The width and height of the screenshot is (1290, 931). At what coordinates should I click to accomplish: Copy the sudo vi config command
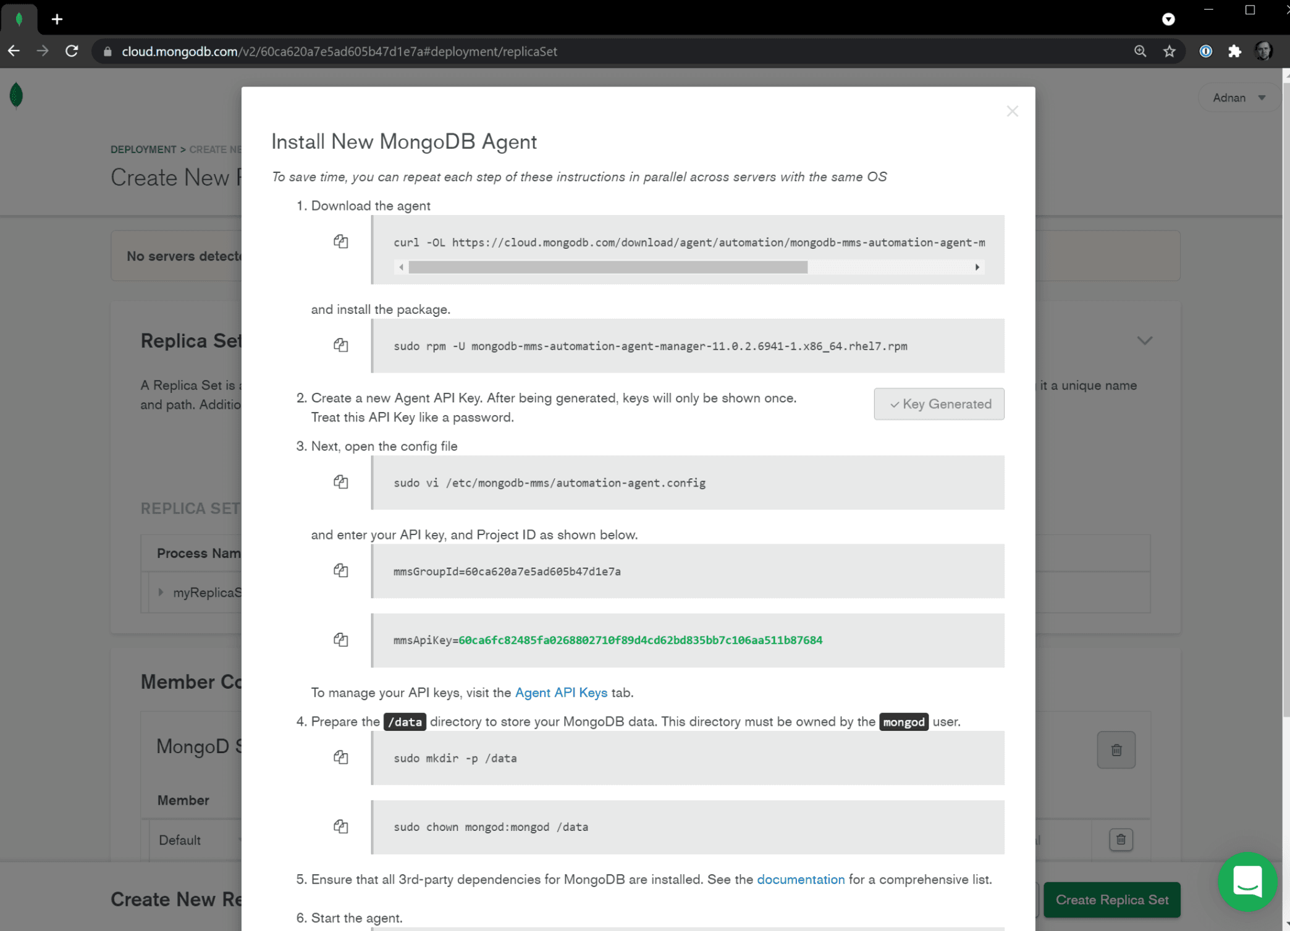pos(340,482)
